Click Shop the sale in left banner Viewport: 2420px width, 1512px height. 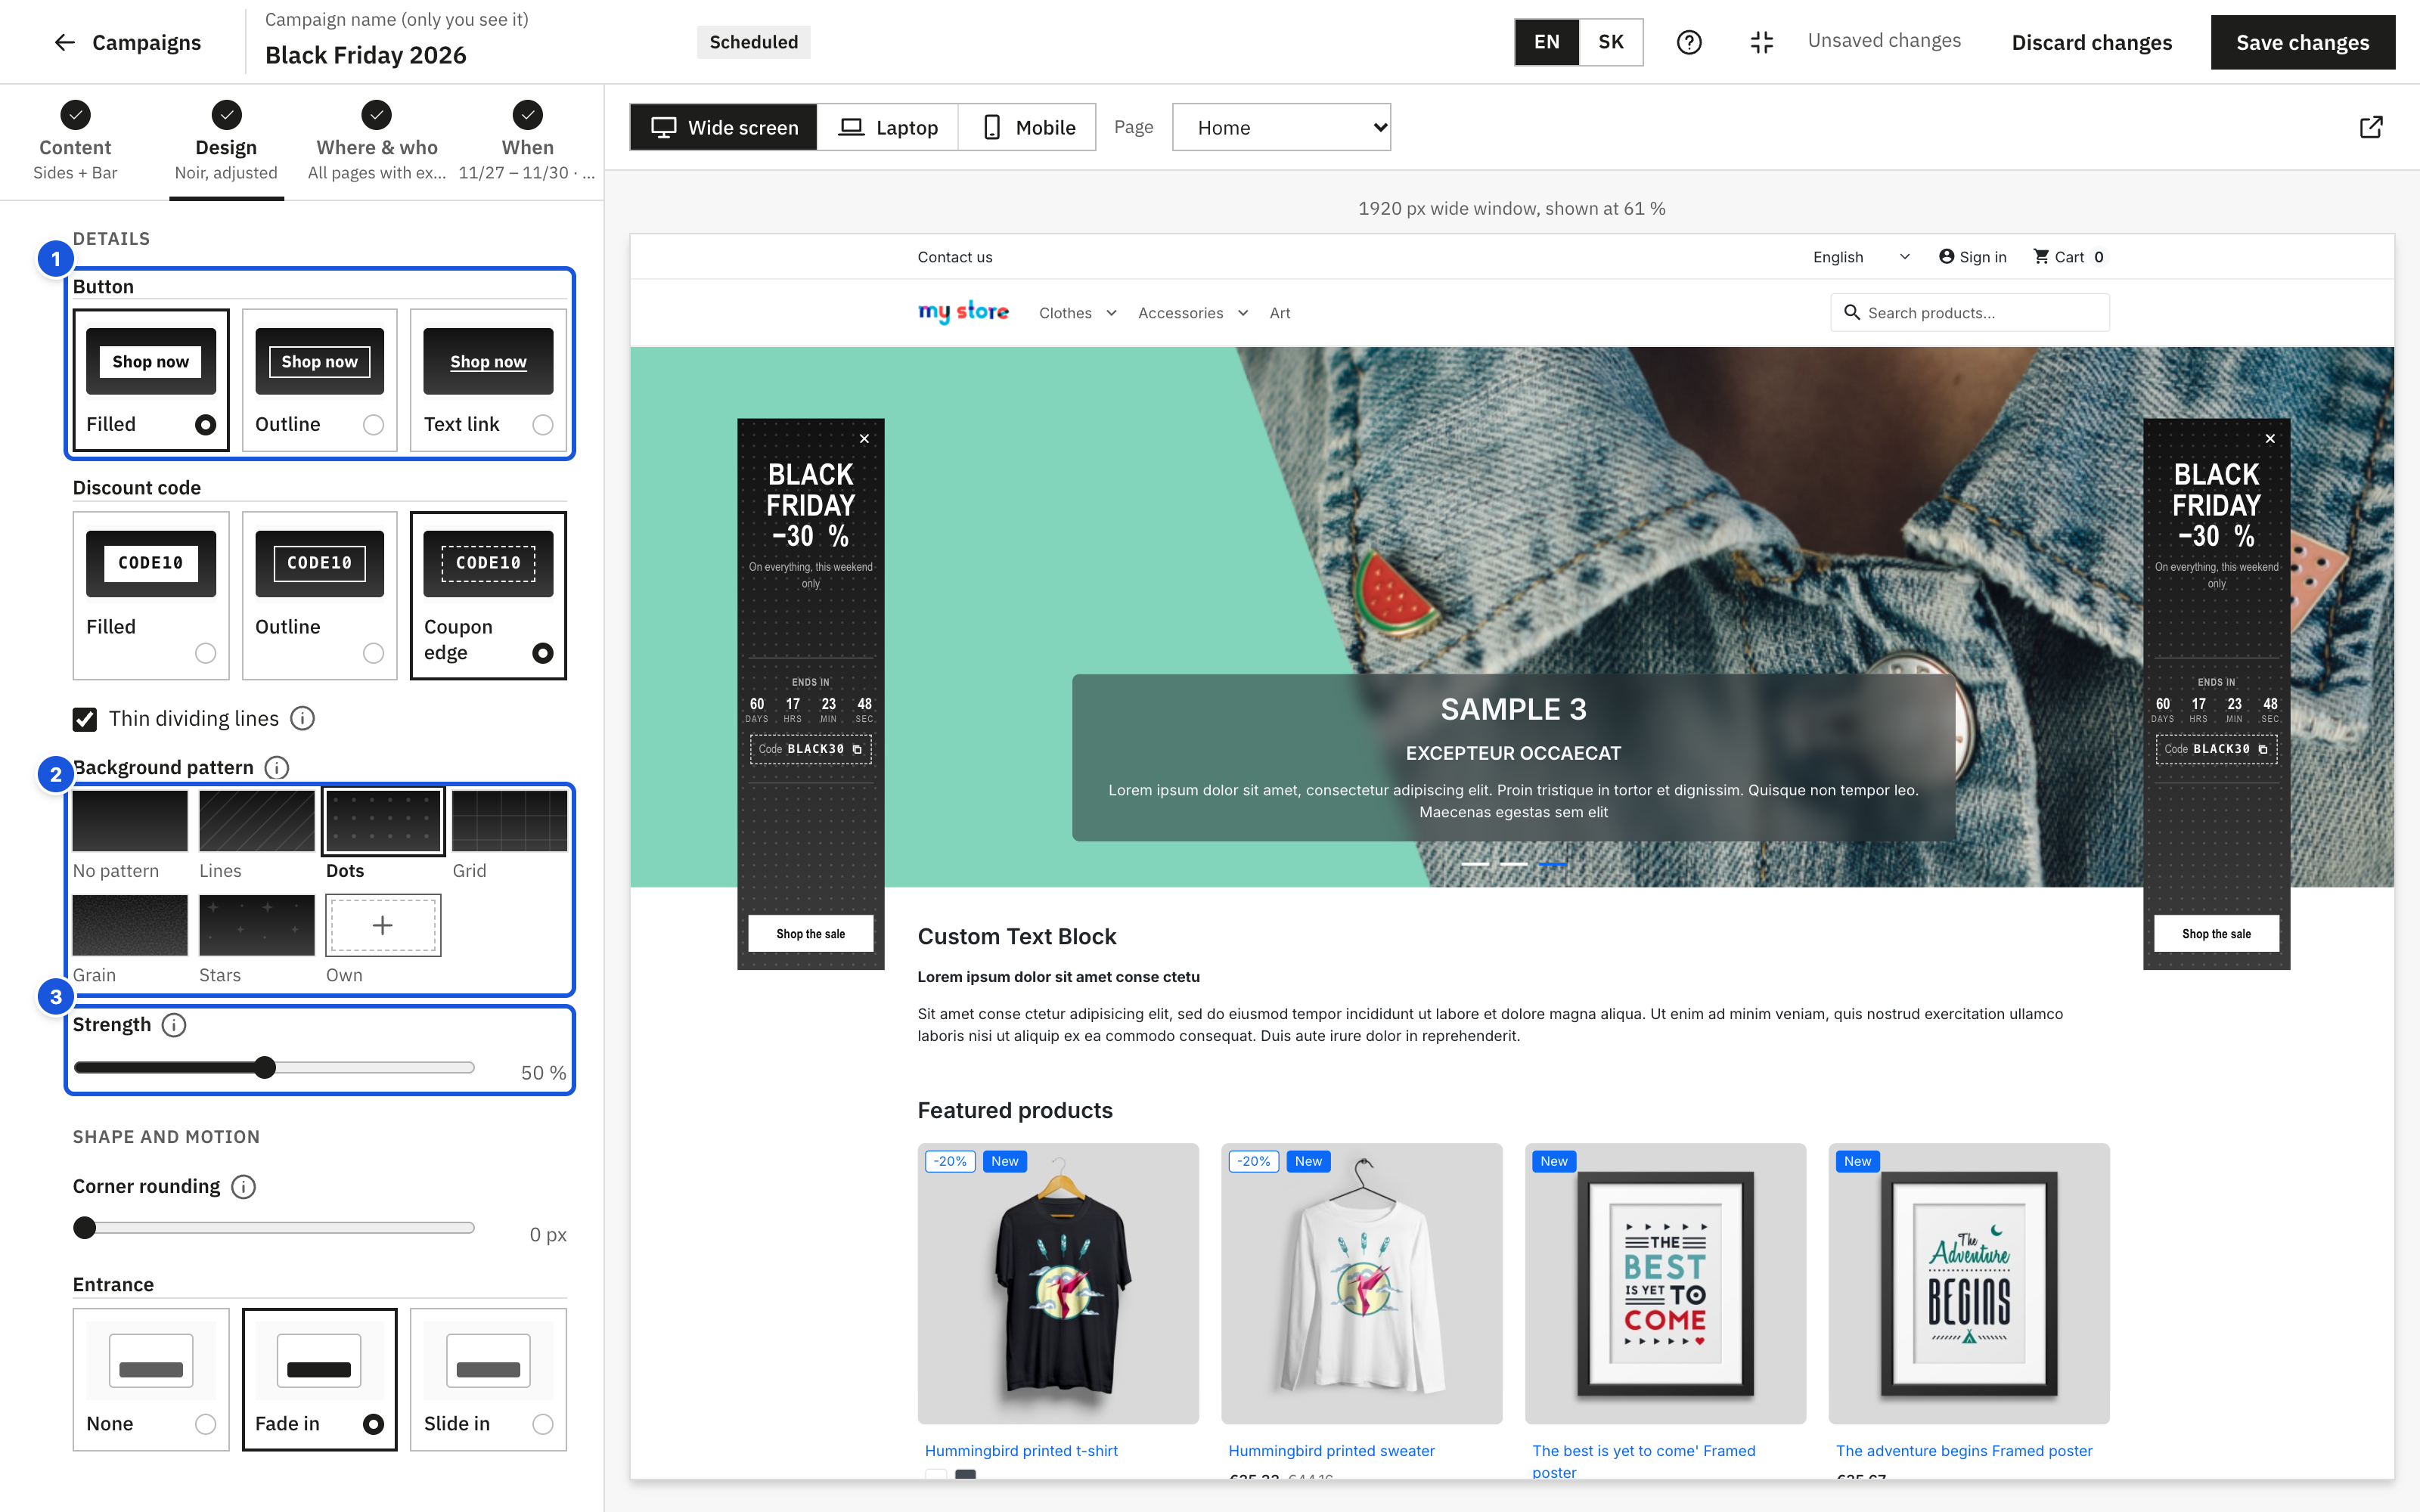810,933
